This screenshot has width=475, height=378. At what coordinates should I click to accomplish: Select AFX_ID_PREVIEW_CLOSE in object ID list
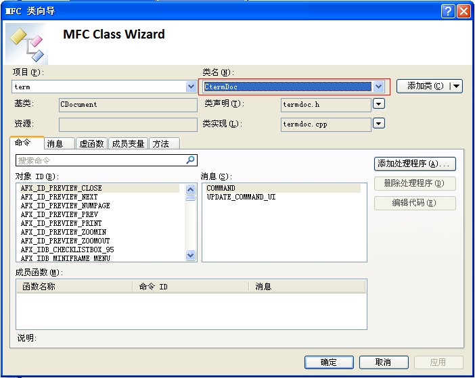[99, 188]
